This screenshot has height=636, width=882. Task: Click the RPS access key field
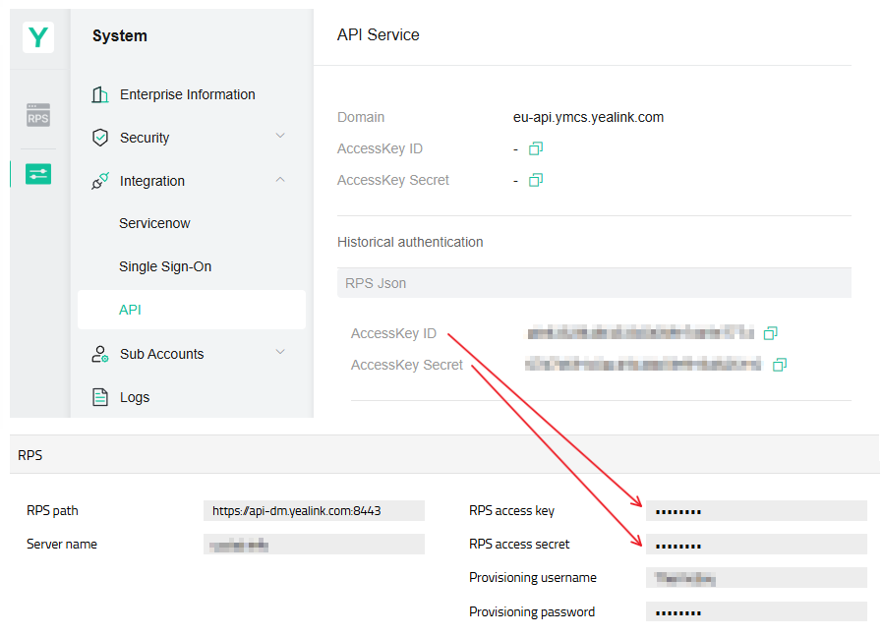click(756, 510)
